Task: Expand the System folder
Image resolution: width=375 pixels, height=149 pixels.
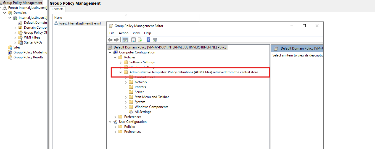Action: 126,102
